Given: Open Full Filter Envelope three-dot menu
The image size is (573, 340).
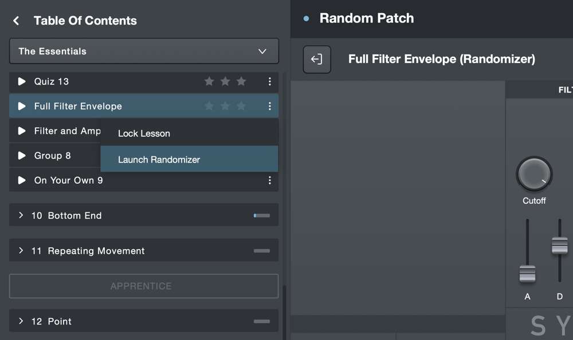Looking at the screenshot, I should 270,106.
